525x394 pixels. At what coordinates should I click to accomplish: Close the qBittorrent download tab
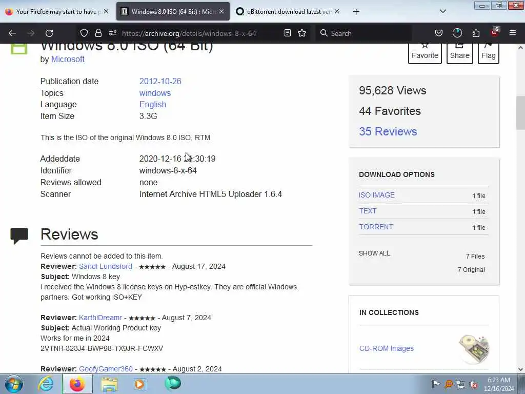pyautogui.click(x=337, y=11)
